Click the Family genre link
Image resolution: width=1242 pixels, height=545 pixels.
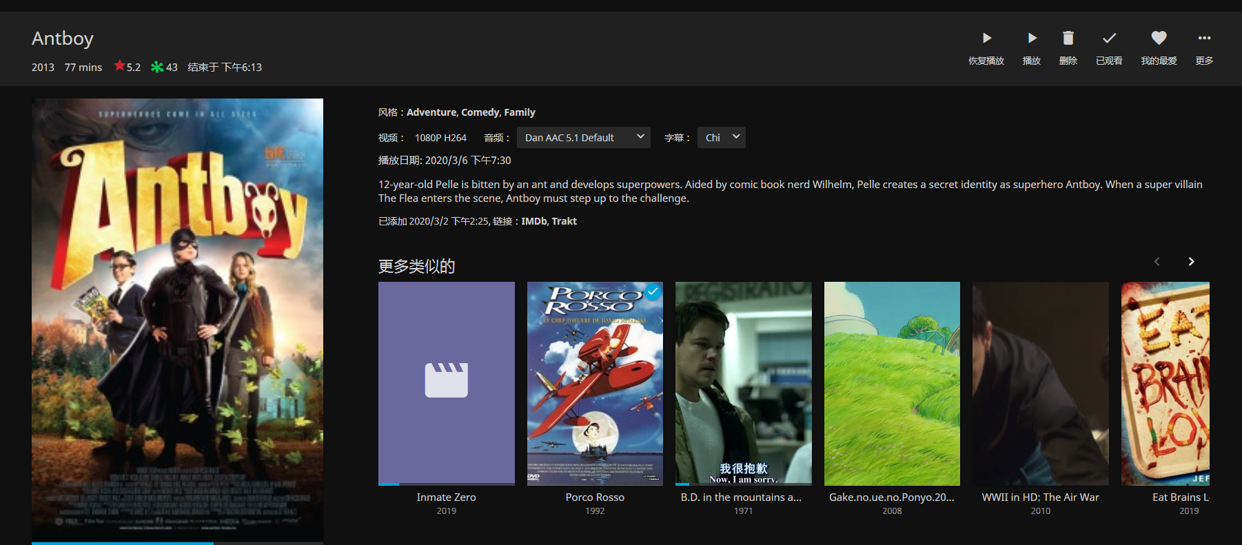[520, 112]
